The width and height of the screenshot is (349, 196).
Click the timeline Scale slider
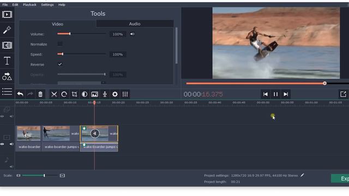[40, 175]
